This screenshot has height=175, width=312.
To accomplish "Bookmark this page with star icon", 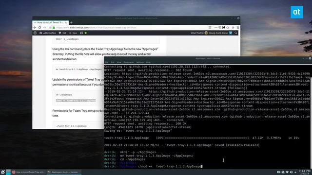I will click(228, 28).
